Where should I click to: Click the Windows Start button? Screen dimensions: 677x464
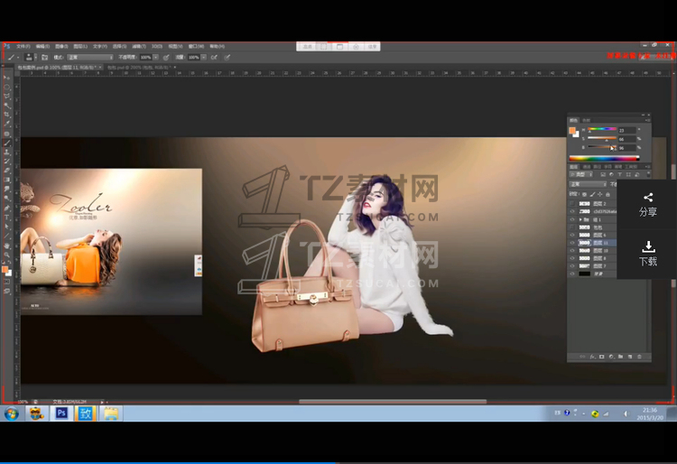pyautogui.click(x=12, y=413)
